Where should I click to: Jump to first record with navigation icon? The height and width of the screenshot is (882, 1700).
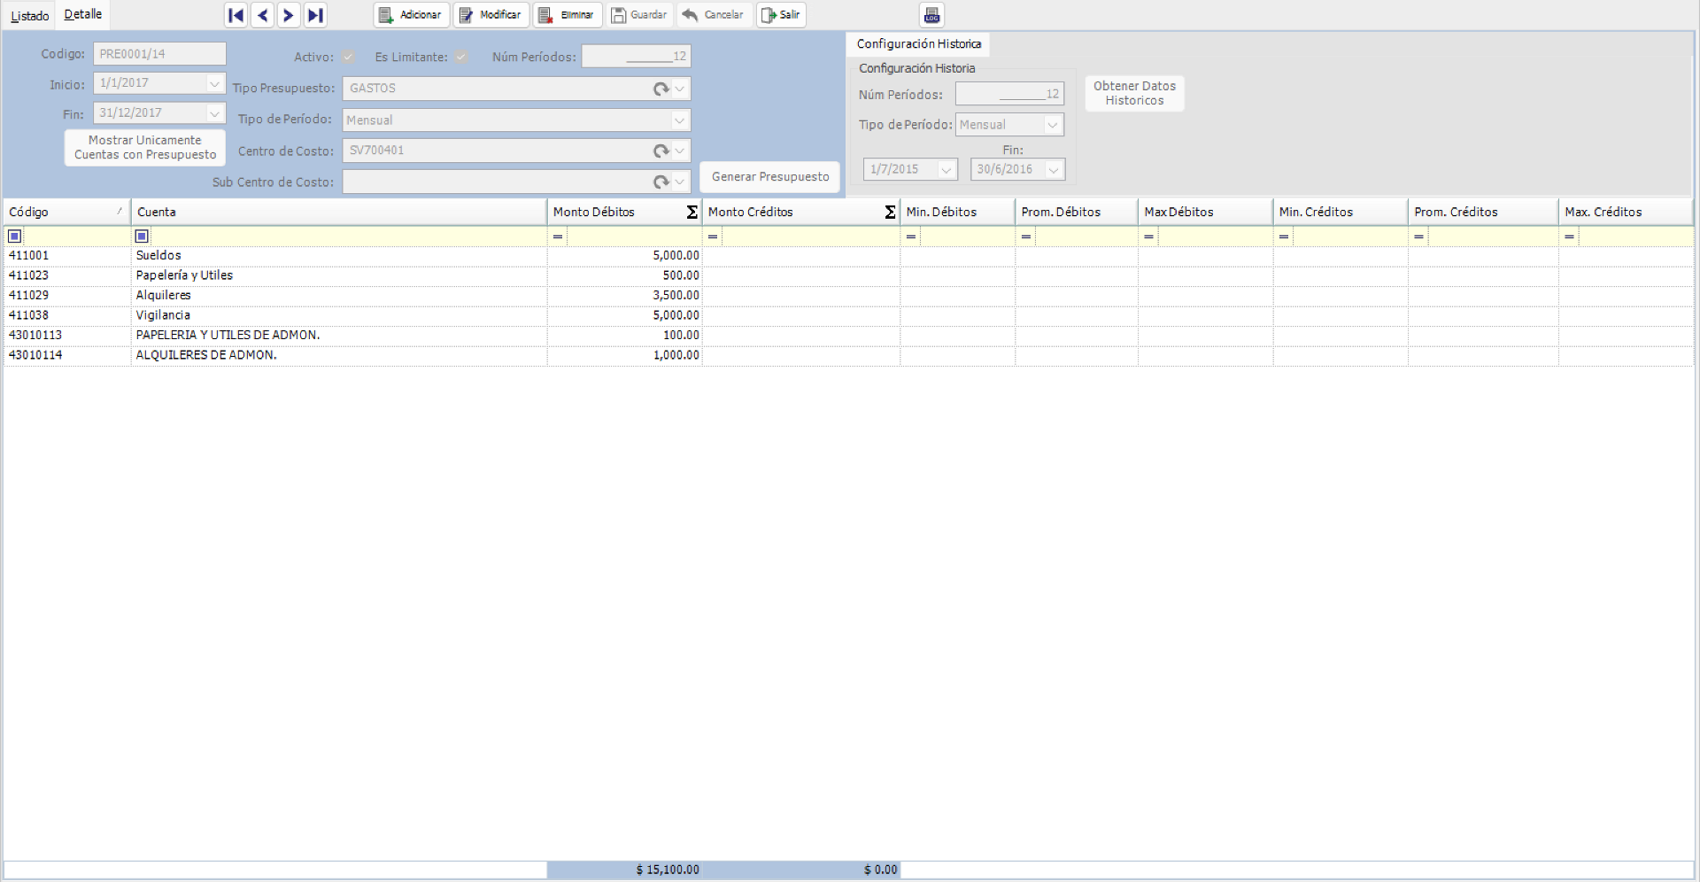pyautogui.click(x=236, y=15)
